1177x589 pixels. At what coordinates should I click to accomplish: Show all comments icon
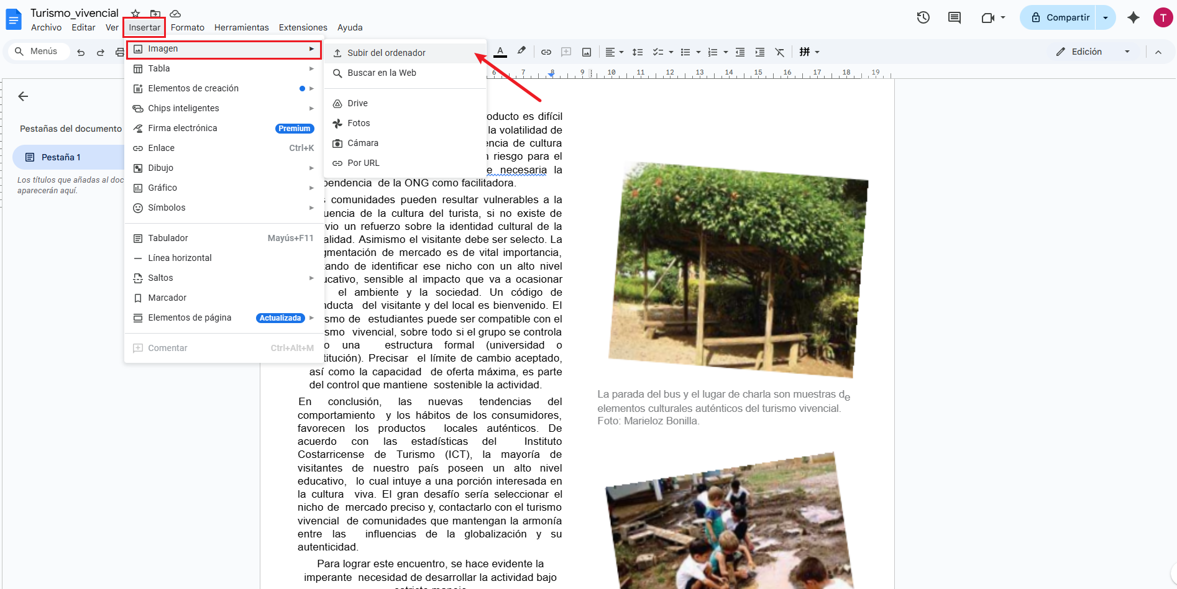(954, 17)
